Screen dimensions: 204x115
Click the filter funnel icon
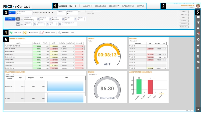tap(18, 24)
